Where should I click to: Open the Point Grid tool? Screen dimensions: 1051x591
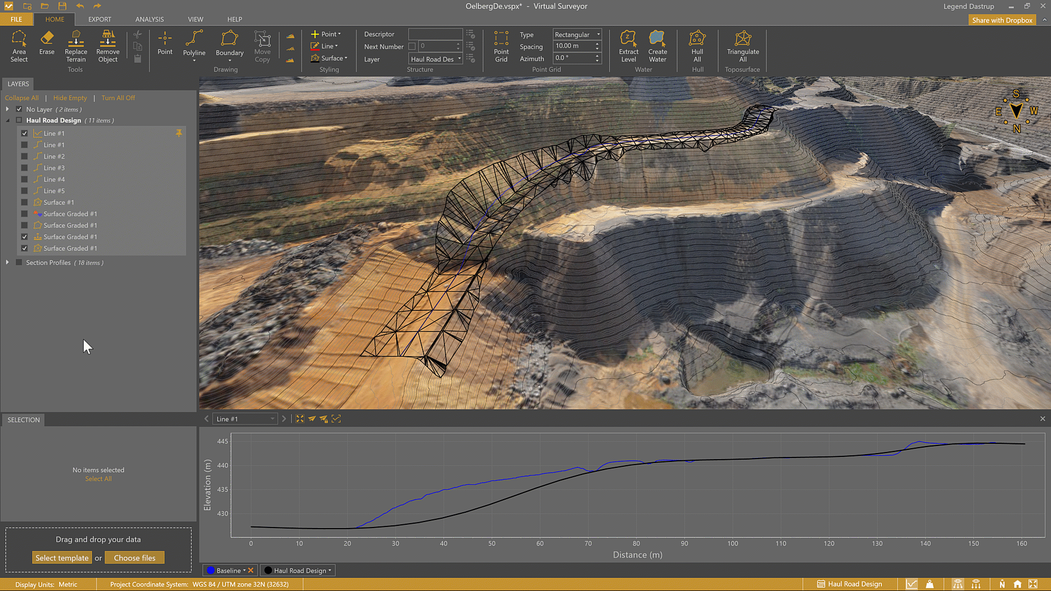click(501, 46)
